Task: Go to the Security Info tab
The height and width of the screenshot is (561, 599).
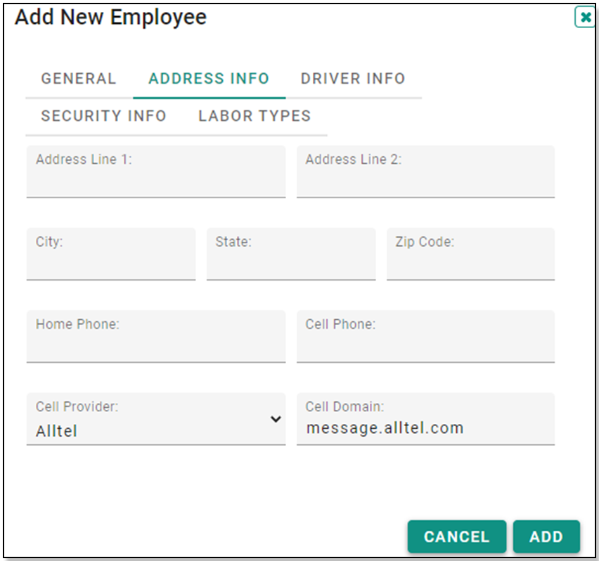Action: click(x=103, y=116)
